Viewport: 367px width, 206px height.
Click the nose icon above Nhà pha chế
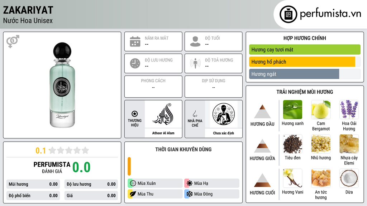[x=195, y=114]
